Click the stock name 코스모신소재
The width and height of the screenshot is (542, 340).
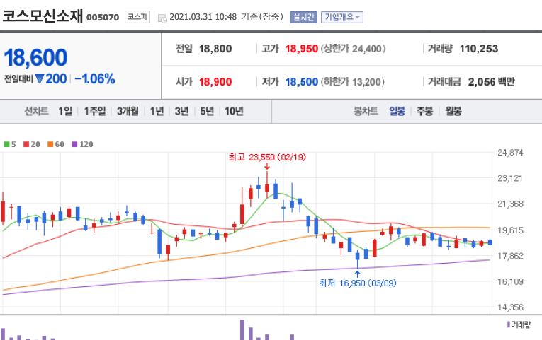[43, 16]
